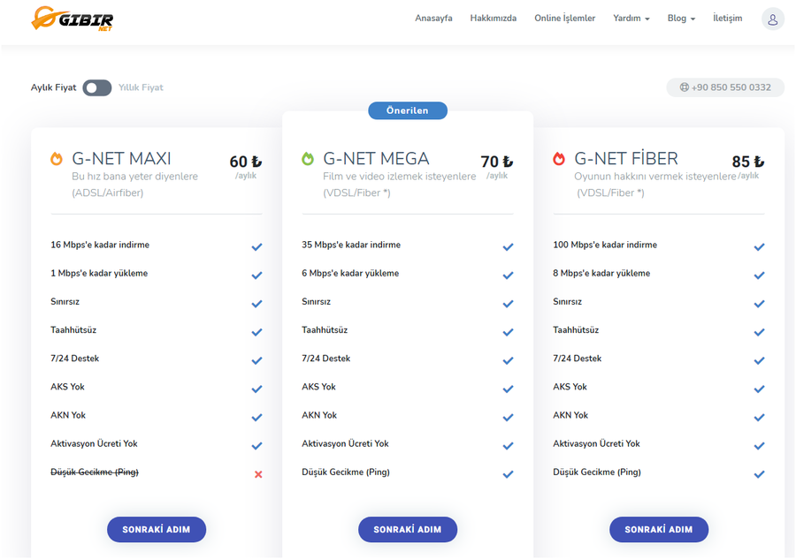Click MAXI plan AKN Yok checkmark

click(256, 417)
